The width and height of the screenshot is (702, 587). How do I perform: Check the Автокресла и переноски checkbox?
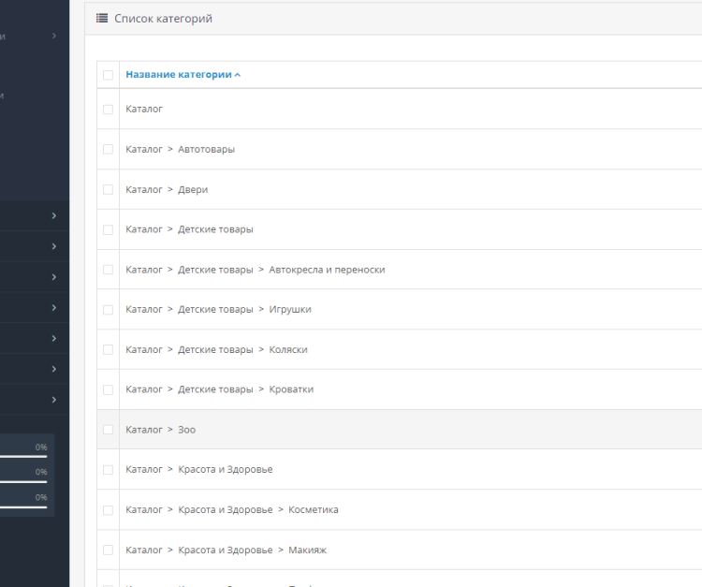click(x=108, y=270)
